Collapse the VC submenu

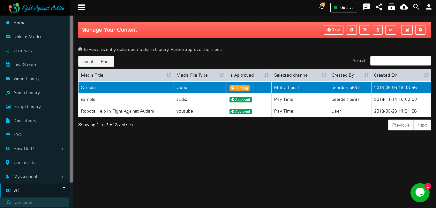(x=34, y=191)
